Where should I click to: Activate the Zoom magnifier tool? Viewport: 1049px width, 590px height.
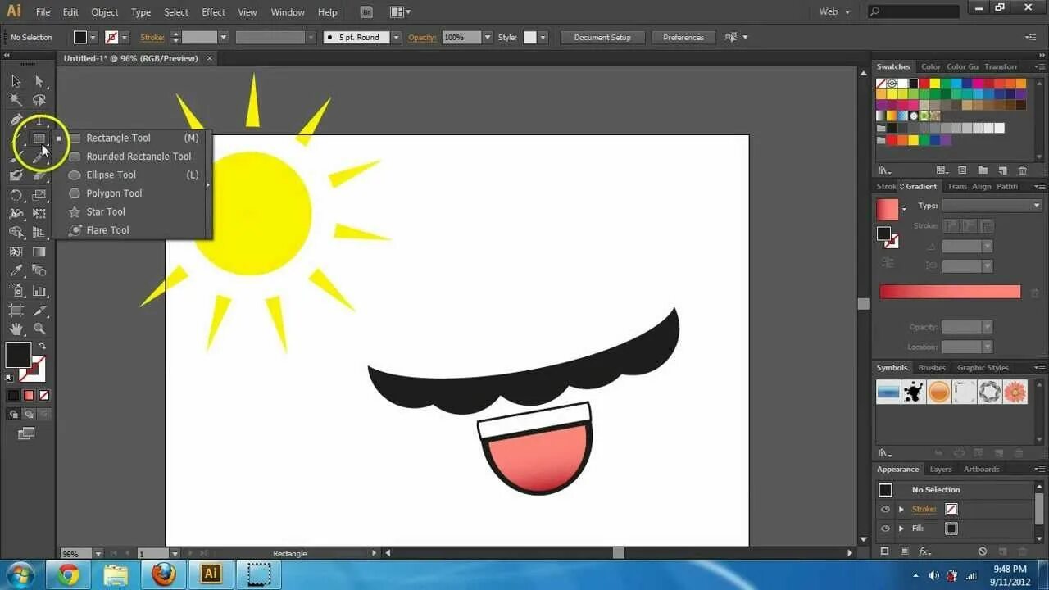point(39,329)
